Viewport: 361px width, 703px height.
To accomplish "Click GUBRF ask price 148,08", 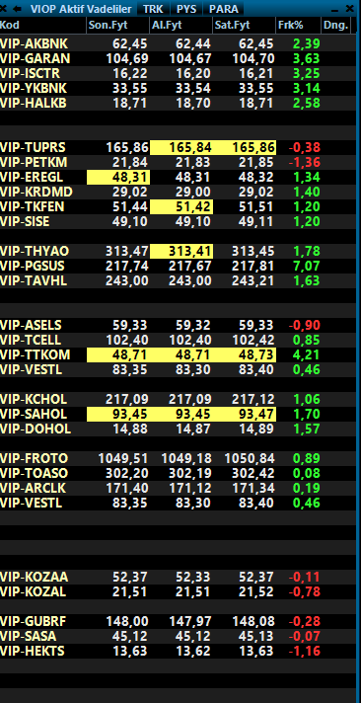I will [x=253, y=621].
